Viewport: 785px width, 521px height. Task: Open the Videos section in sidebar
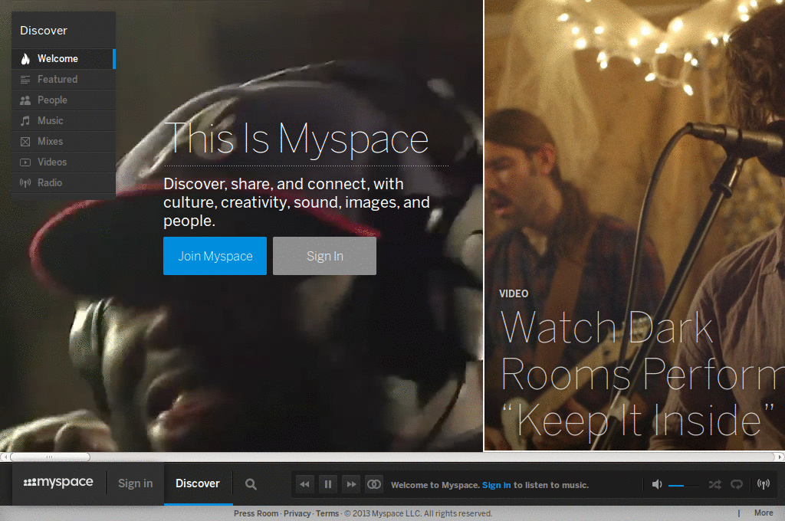coord(64,162)
